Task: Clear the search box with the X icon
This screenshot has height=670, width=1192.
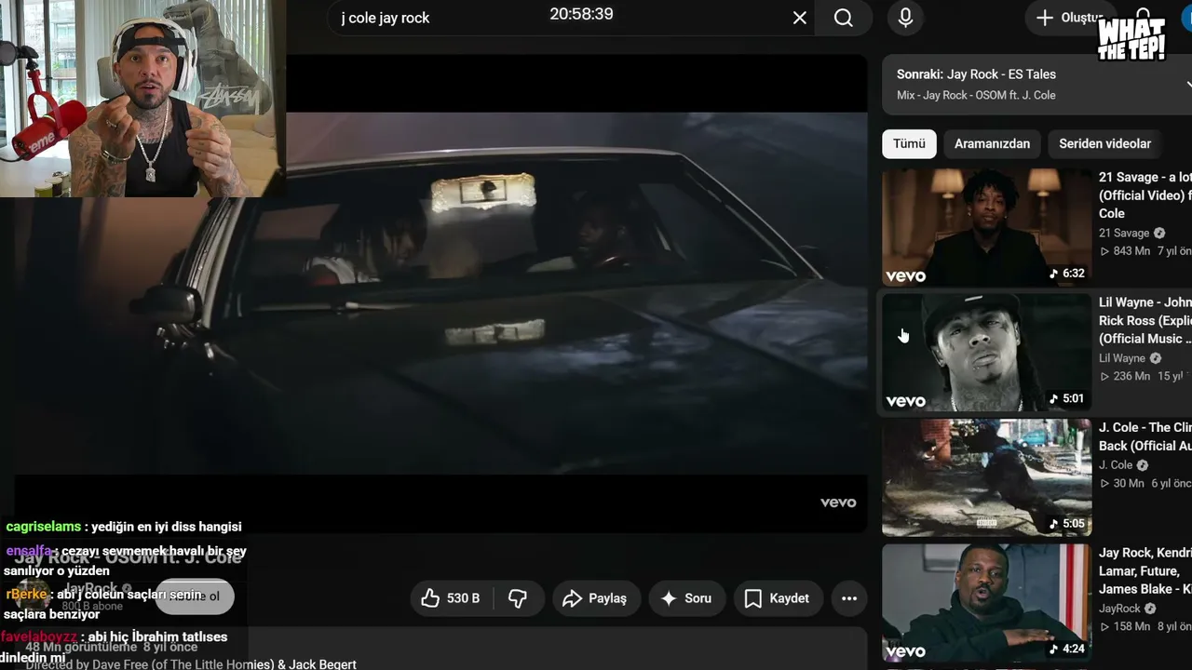Action: pos(799,18)
